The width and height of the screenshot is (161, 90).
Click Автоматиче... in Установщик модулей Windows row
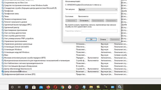pyautogui.click(x=106, y=52)
